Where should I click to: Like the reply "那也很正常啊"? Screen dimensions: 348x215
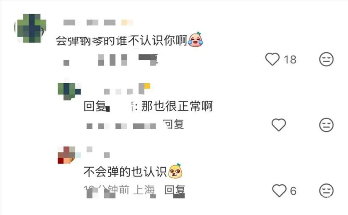coord(279,125)
